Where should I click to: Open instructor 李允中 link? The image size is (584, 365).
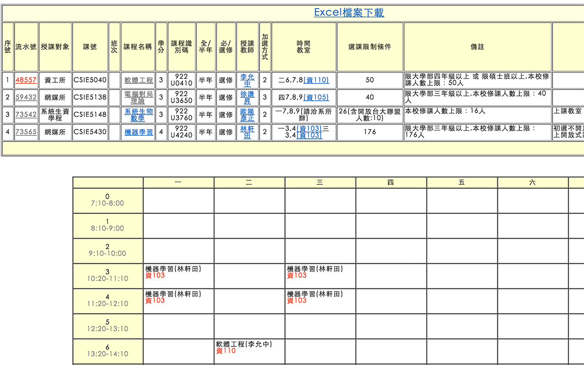(x=247, y=80)
